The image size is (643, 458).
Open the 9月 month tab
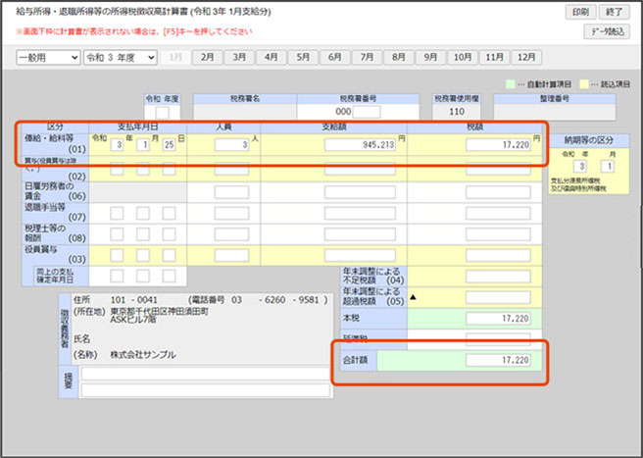pos(430,58)
